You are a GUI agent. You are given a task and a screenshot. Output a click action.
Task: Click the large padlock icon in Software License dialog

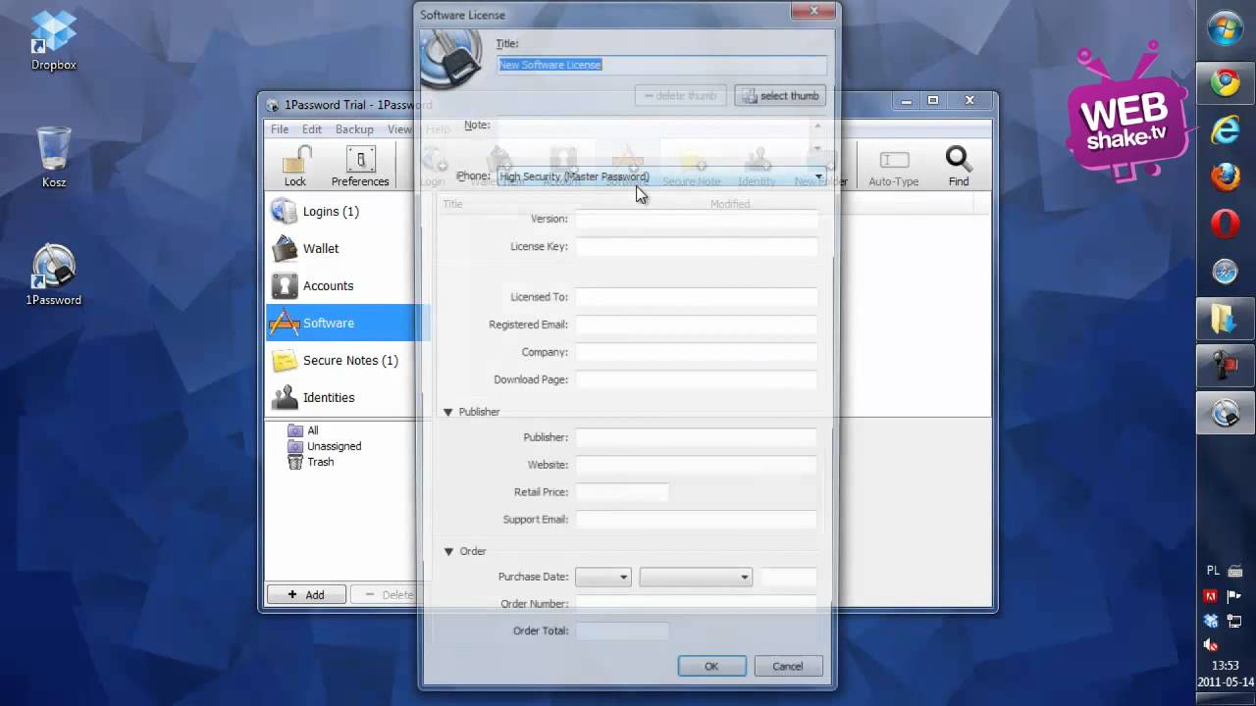tap(450, 59)
